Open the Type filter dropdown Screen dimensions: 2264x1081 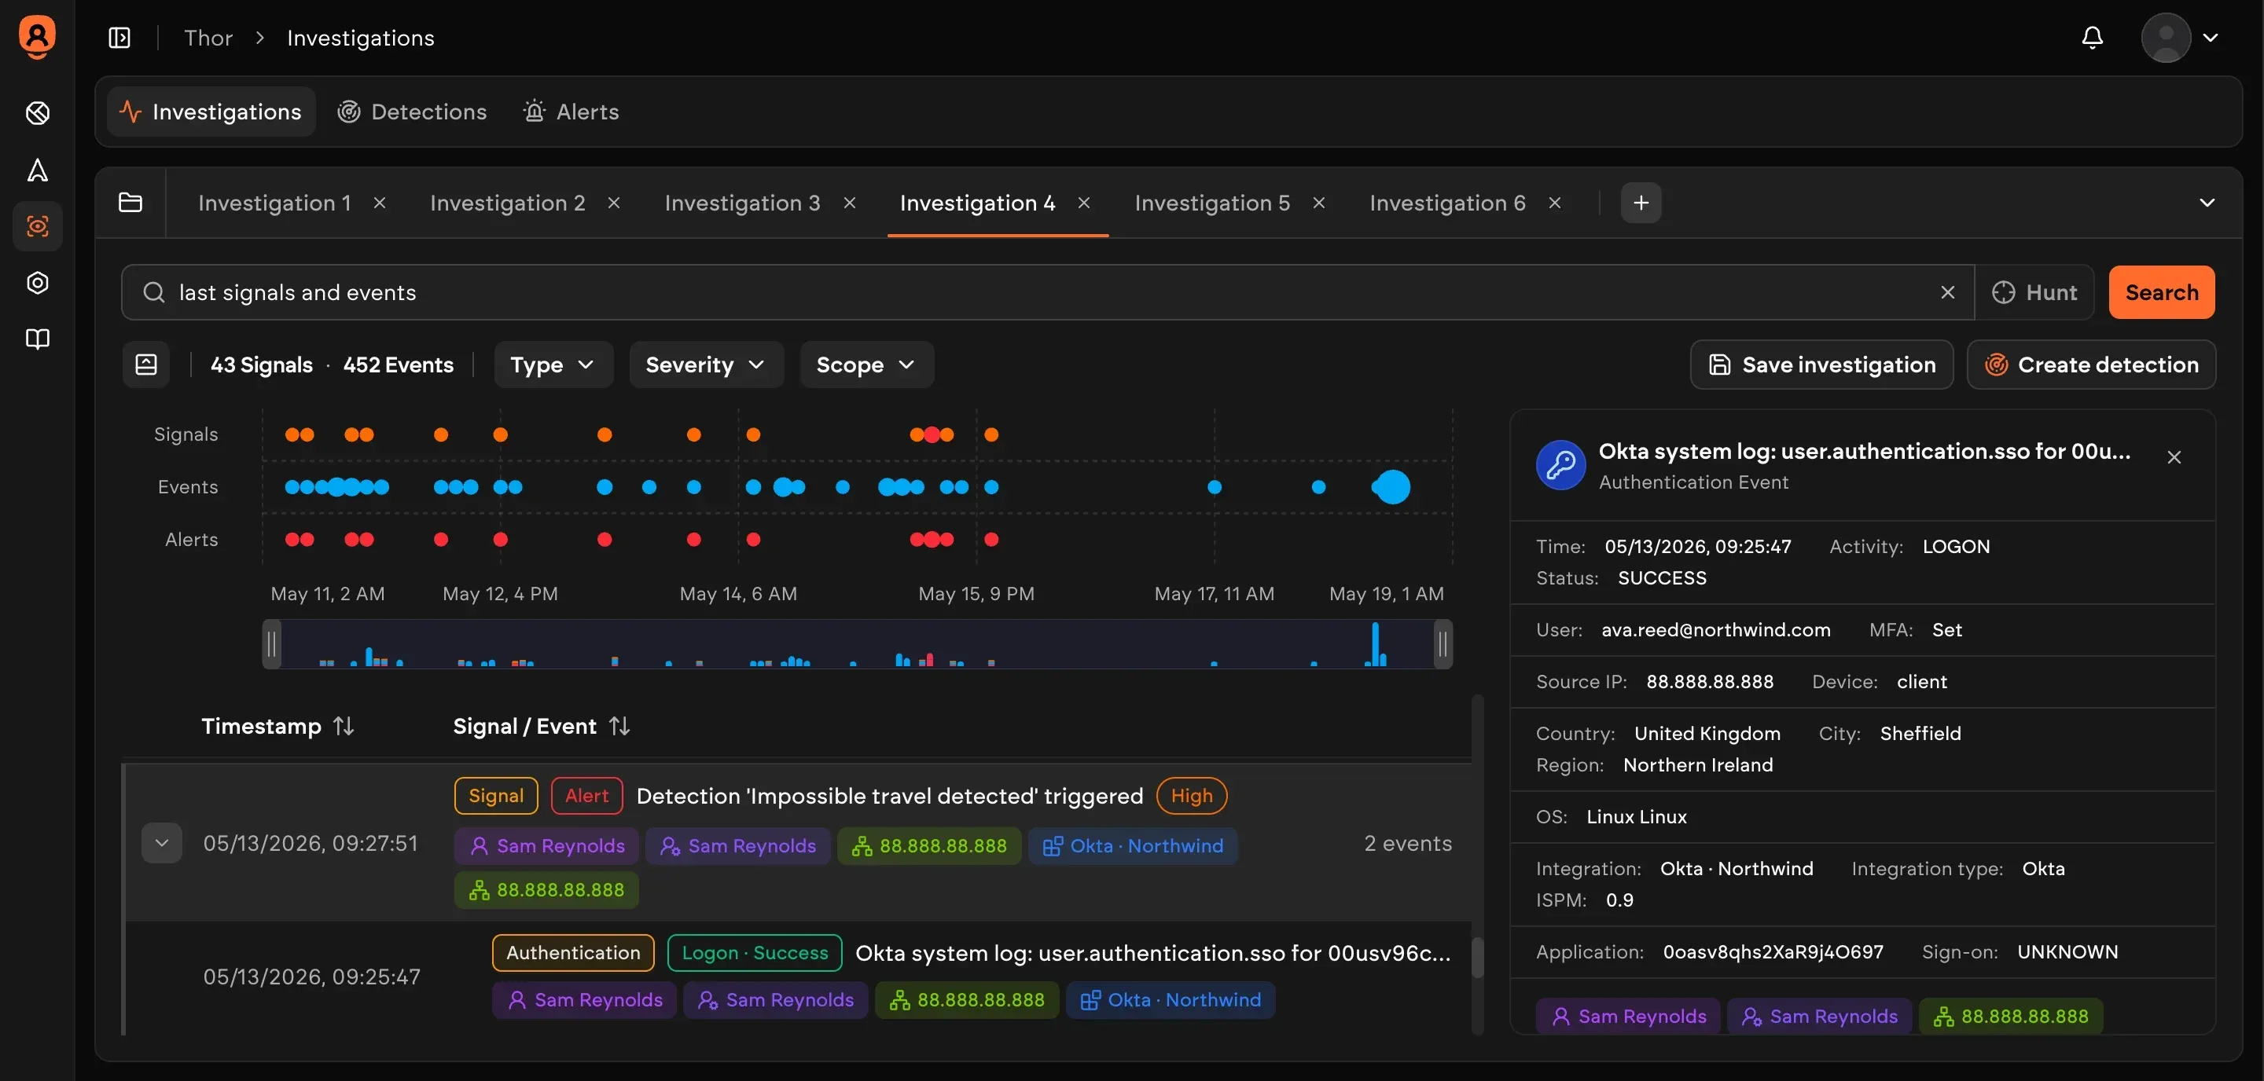pos(553,365)
